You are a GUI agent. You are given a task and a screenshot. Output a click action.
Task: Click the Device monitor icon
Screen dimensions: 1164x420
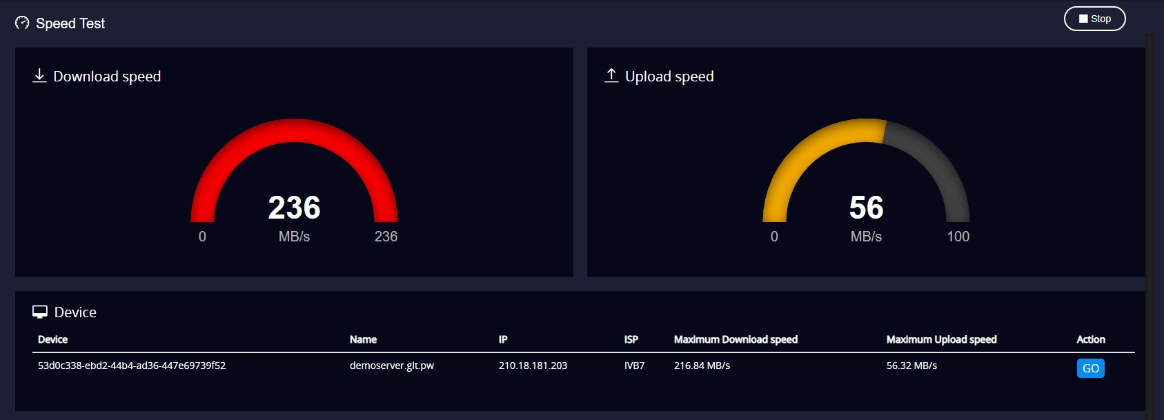coord(40,312)
